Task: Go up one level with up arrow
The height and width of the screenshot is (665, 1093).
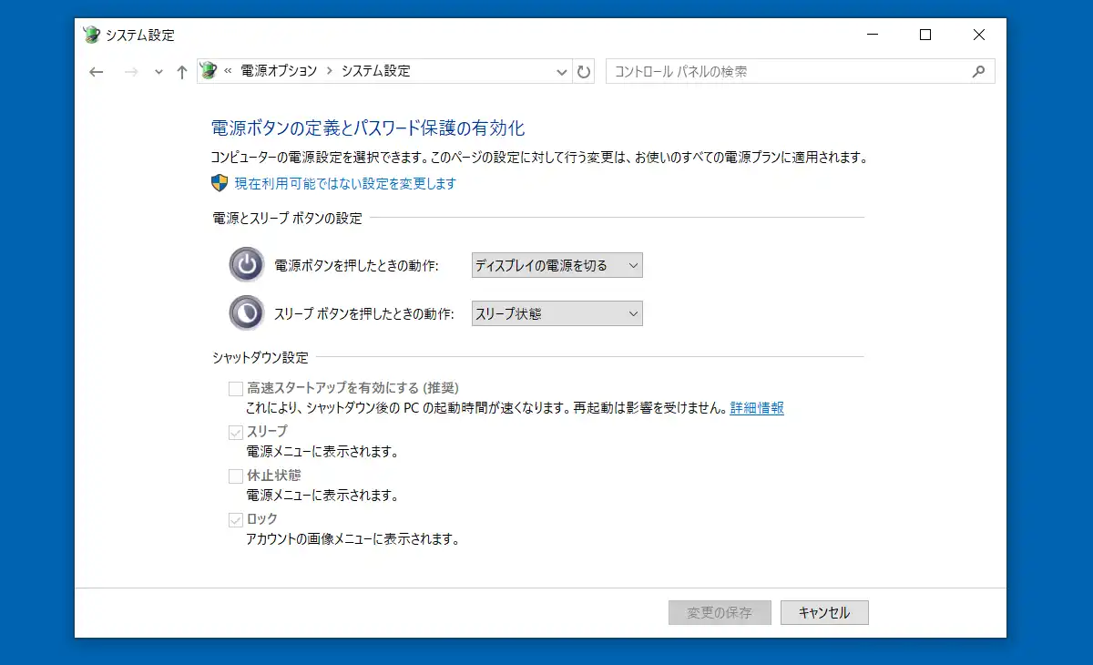Action: pyautogui.click(x=182, y=72)
